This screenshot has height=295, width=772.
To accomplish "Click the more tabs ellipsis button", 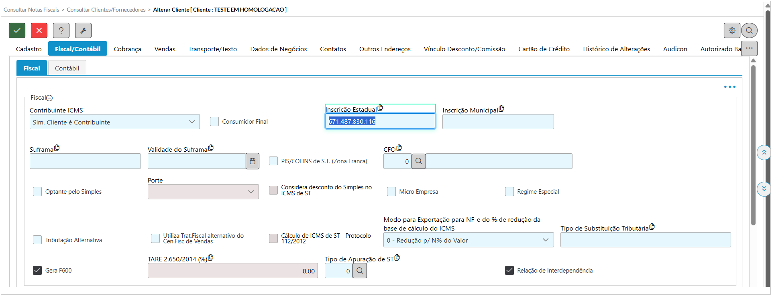I will coord(749,48).
